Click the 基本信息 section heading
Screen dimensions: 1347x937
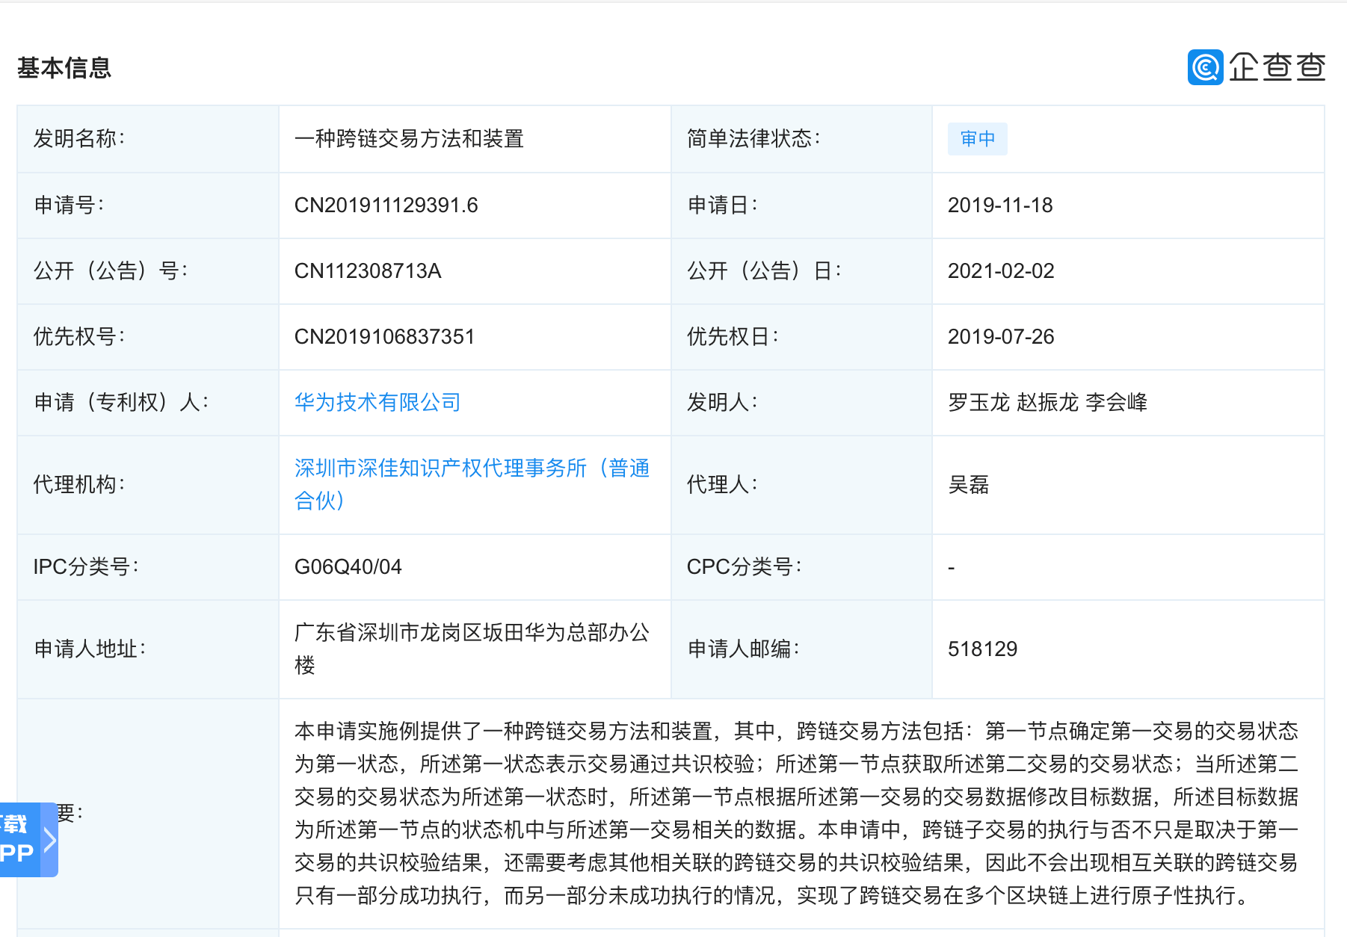click(64, 68)
